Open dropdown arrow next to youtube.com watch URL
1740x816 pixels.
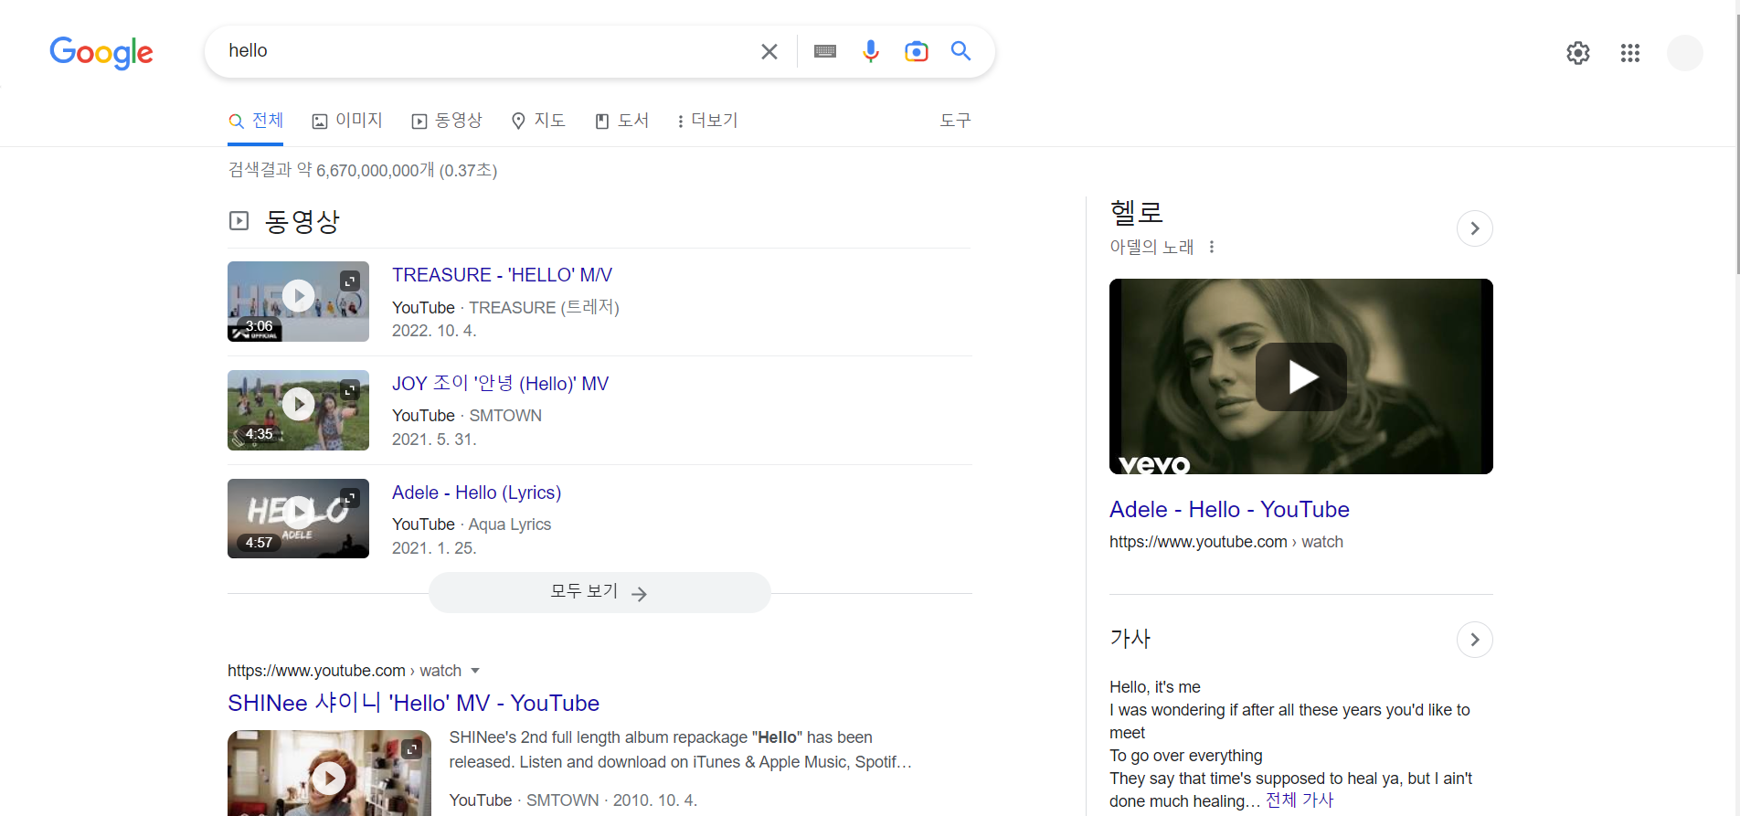475,671
